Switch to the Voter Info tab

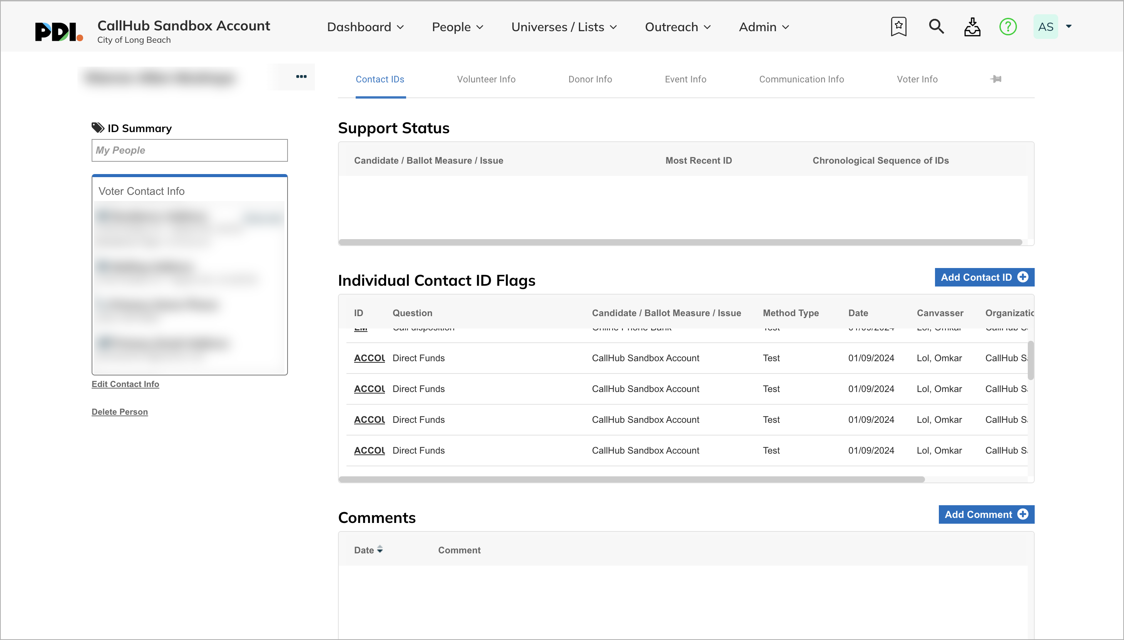pos(917,79)
